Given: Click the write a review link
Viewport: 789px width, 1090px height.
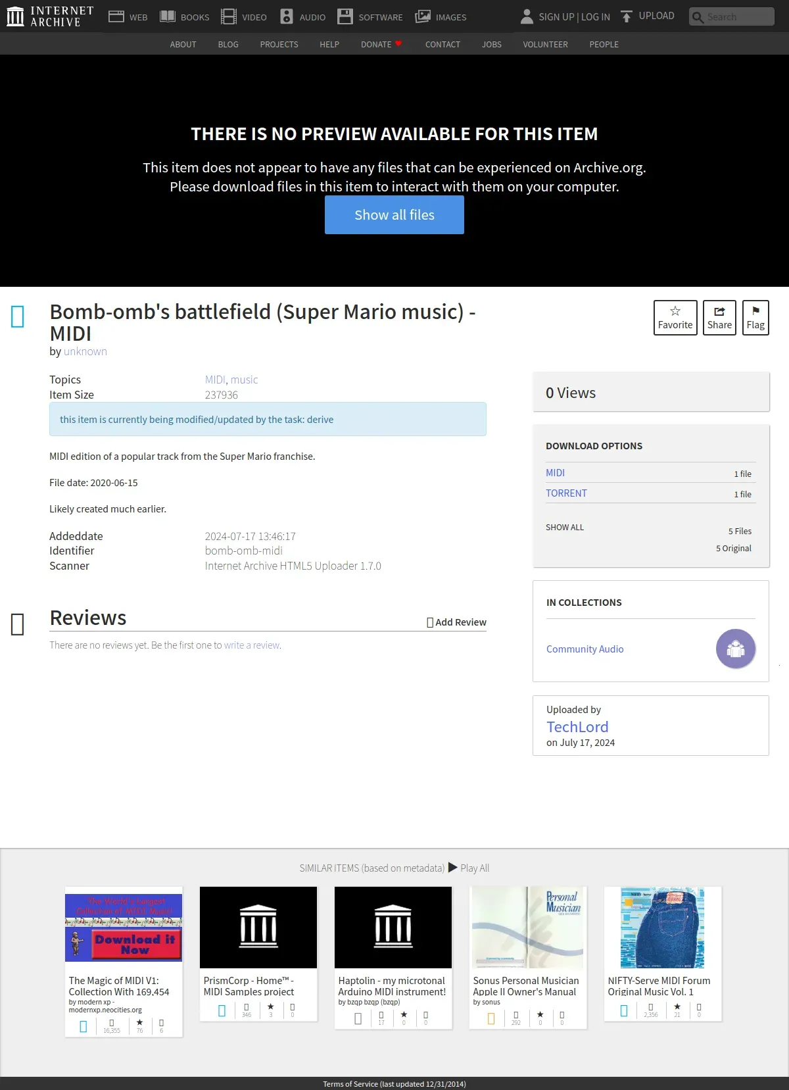Looking at the screenshot, I should point(252,645).
